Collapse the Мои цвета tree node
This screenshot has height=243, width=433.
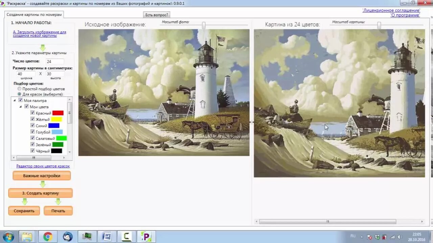(x=21, y=107)
